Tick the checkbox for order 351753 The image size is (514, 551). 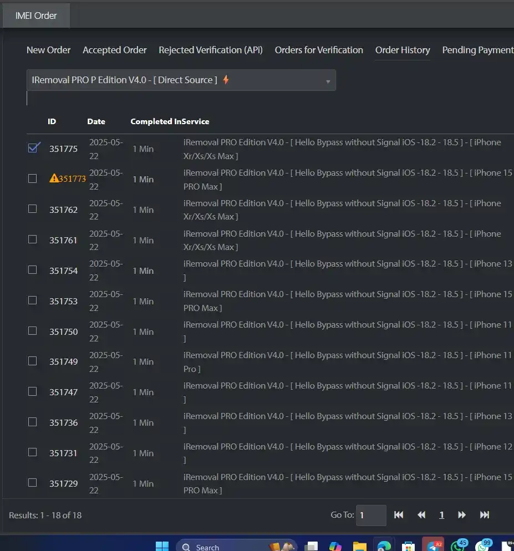pyautogui.click(x=32, y=300)
